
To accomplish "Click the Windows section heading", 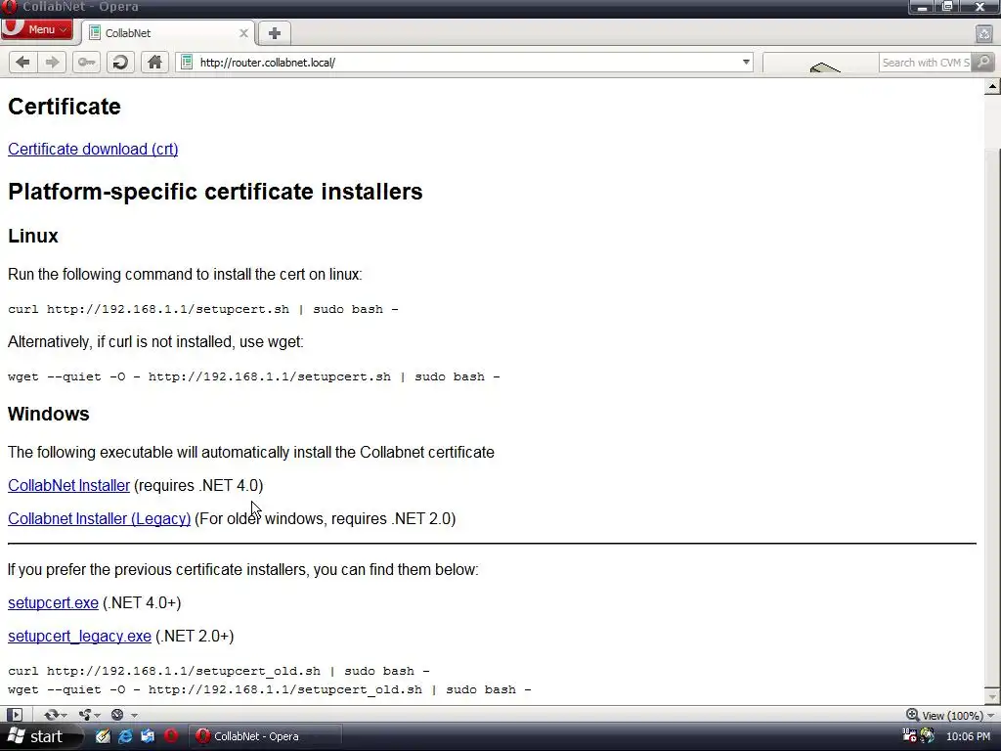I will tap(49, 414).
